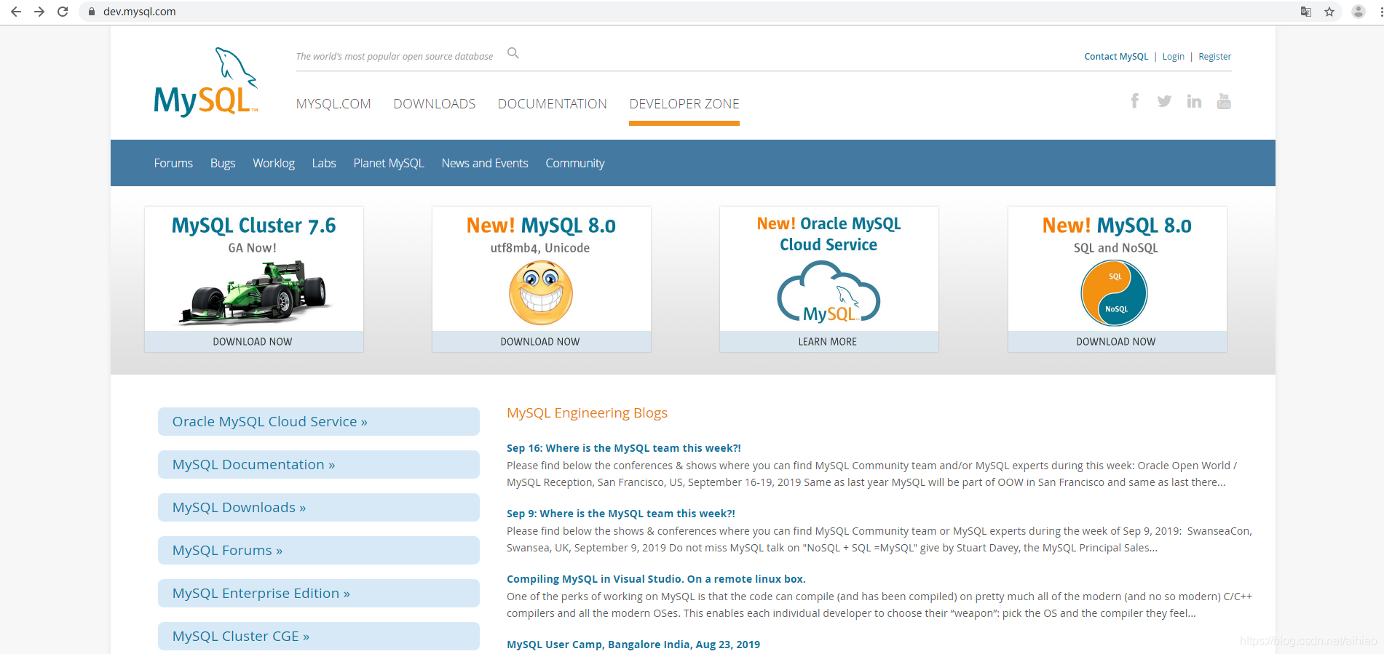Image resolution: width=1384 pixels, height=654 pixels.
Task: Select the DEVELOPER ZONE nav tab
Action: [684, 104]
